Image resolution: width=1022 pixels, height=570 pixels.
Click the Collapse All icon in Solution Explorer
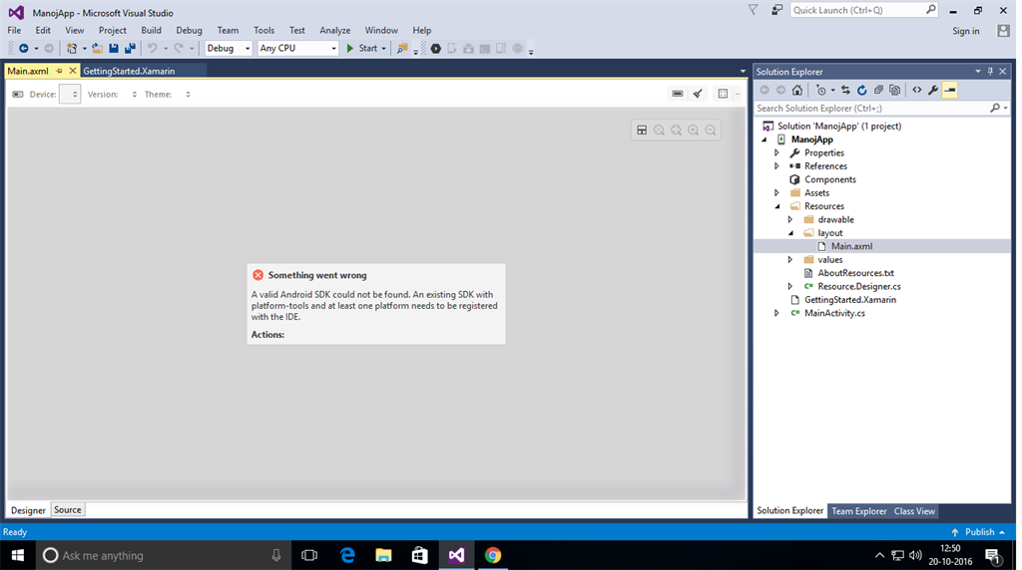pos(878,90)
